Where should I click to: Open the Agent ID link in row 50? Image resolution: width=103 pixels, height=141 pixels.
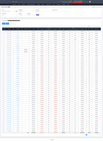(9, 131)
